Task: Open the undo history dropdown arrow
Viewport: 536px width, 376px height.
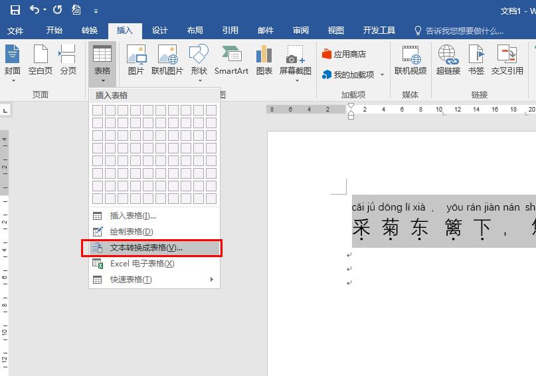Action: click(45, 10)
